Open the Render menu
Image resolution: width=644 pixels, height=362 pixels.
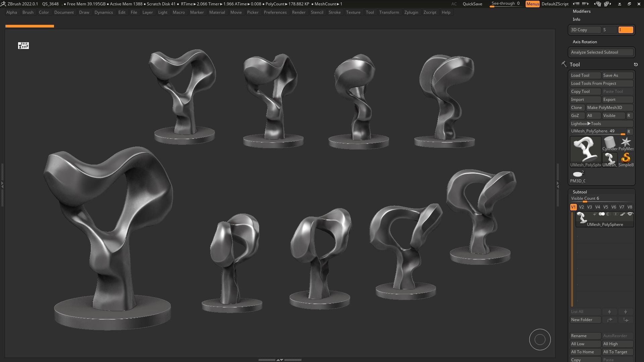tap(299, 12)
